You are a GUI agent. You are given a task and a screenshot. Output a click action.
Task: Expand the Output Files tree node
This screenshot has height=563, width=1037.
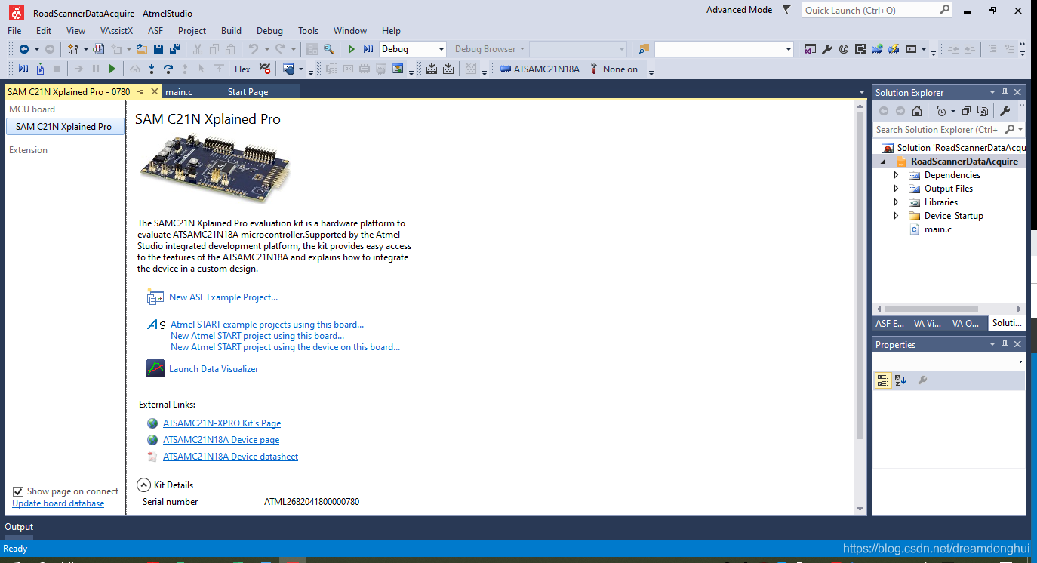[x=897, y=189]
